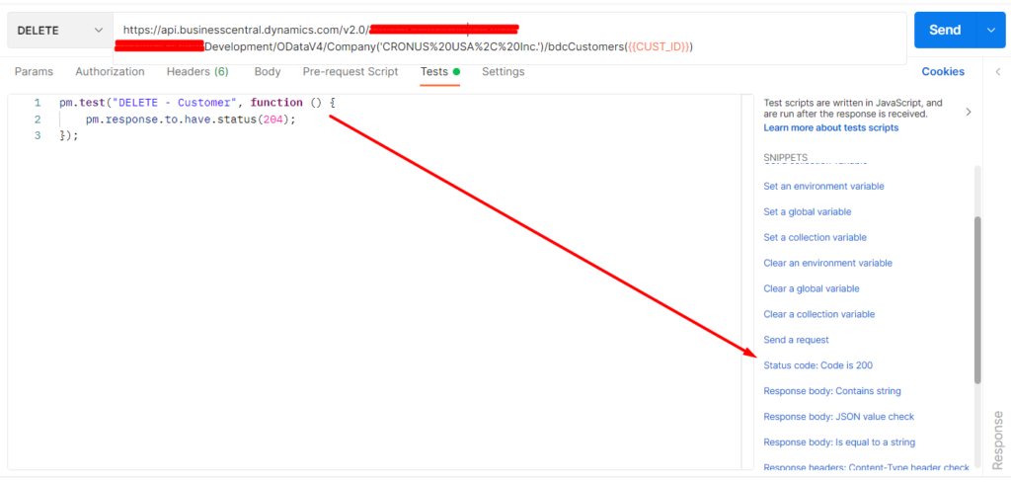Open the vertical Response panel label
Image resolution: width=1011 pixels, height=482 pixels.
click(997, 441)
